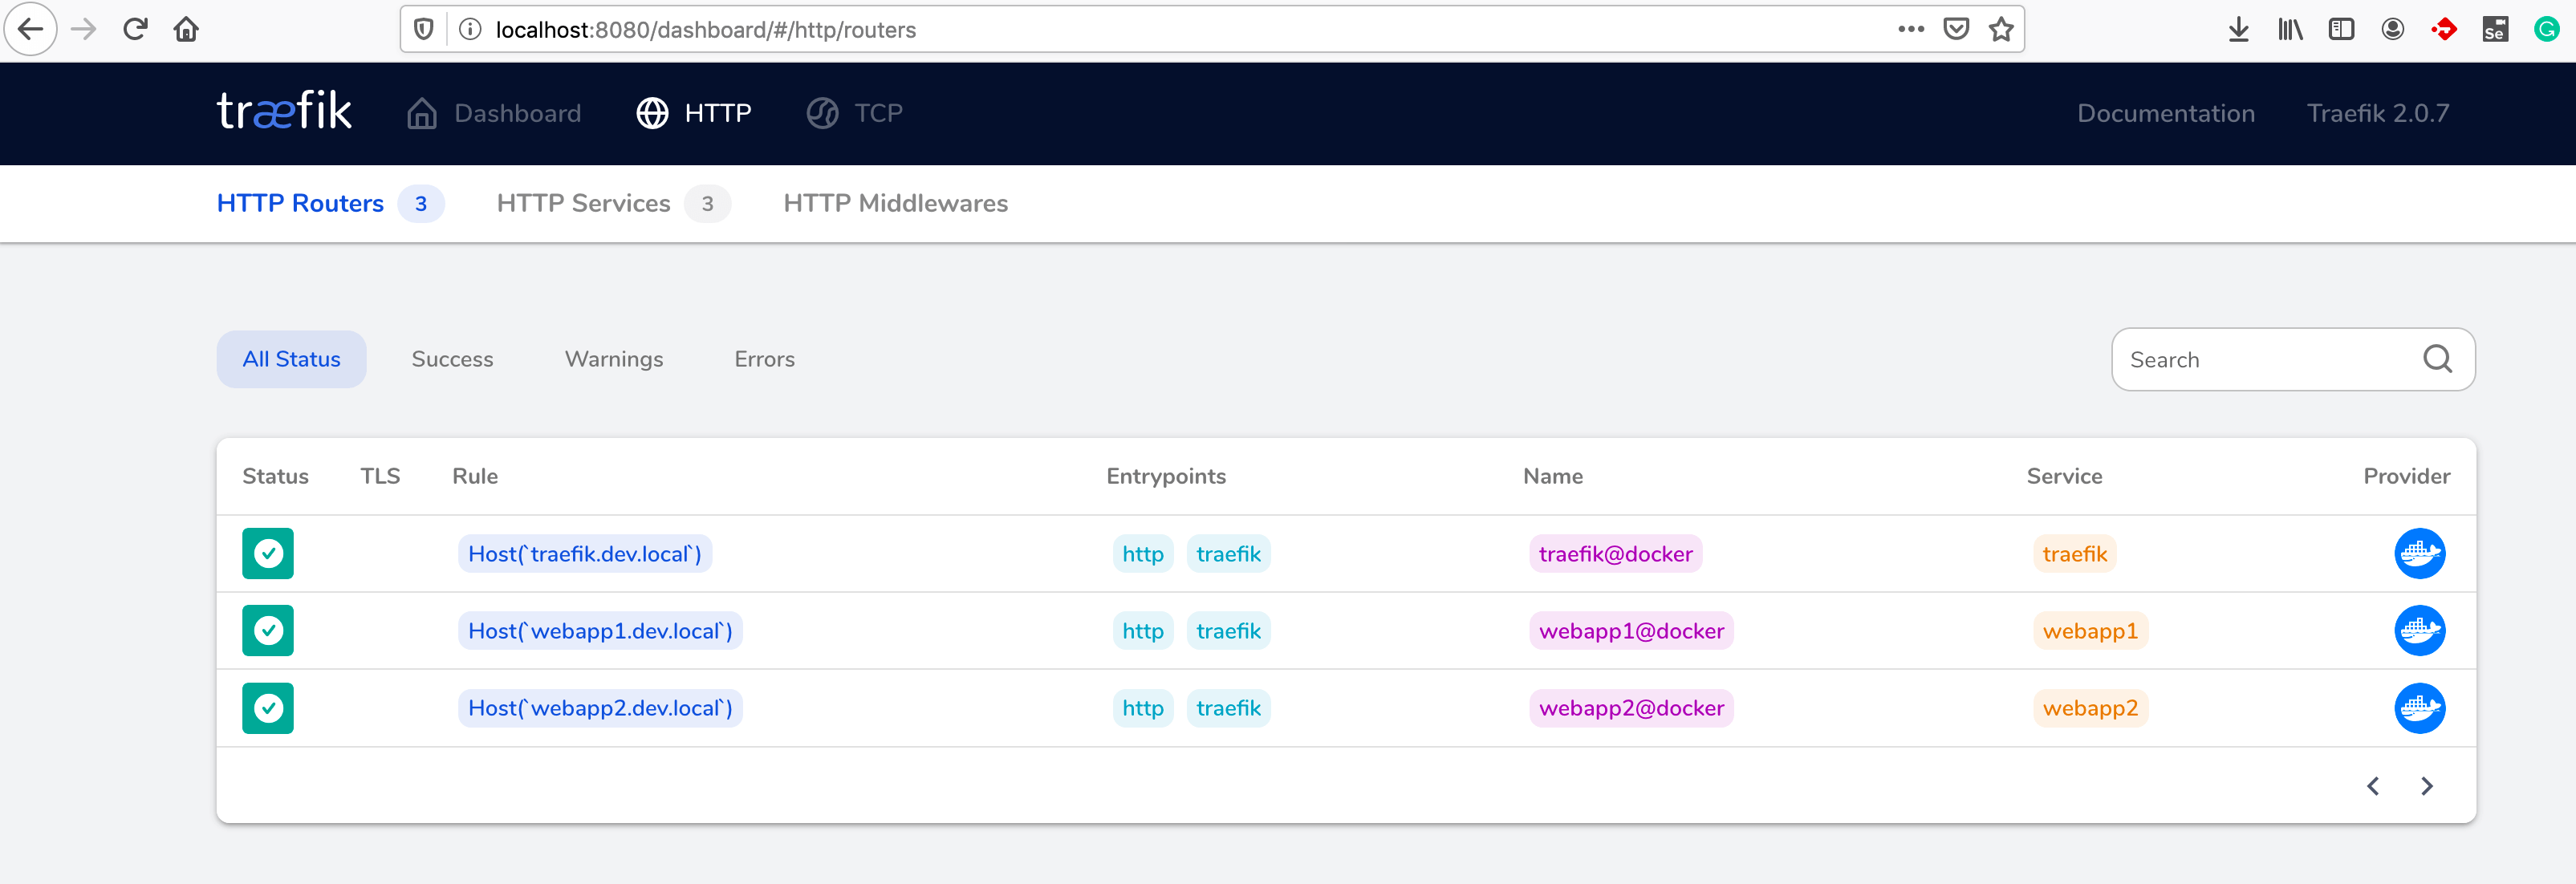Open Selenium IDE extension icon

[2495, 29]
